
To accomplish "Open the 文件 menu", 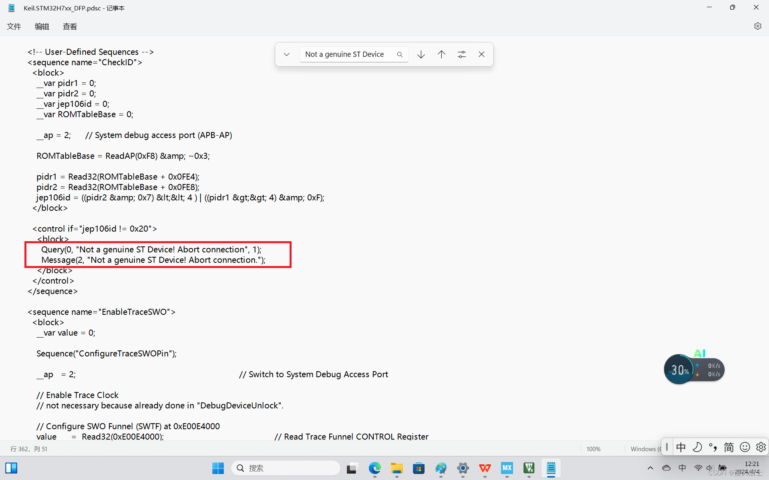I will coord(14,26).
